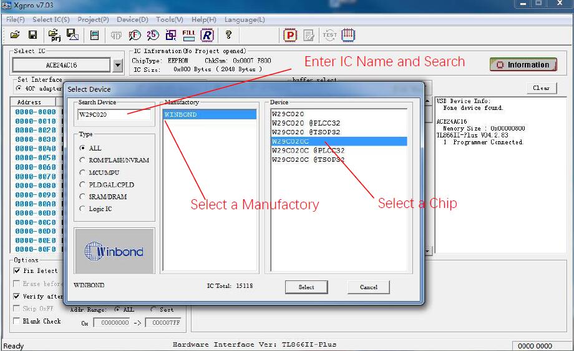Viewport: 574px width, 351px height.
Task: Enable the Blank Check checkbox
Action: (x=16, y=321)
